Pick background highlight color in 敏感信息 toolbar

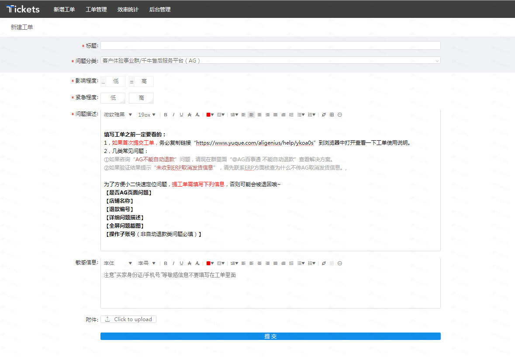pos(221,263)
